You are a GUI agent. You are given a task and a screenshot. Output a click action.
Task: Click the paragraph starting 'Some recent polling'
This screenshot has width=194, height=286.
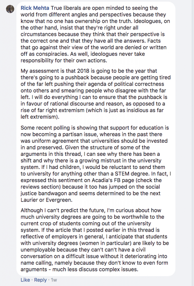tap(96, 164)
